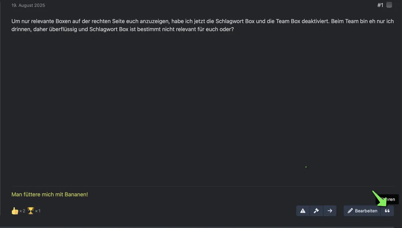The image size is (402, 228).
Task: Click the date 19. August 2025
Action: click(x=28, y=5)
